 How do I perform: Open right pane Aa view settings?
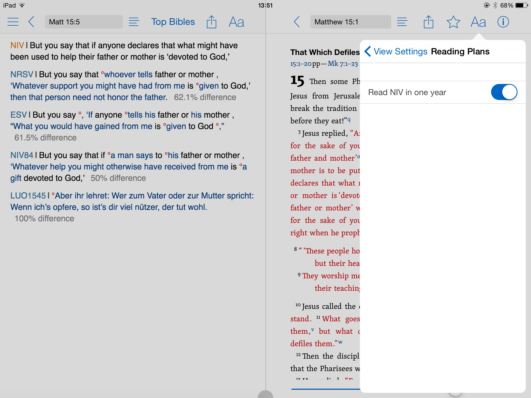(x=478, y=22)
